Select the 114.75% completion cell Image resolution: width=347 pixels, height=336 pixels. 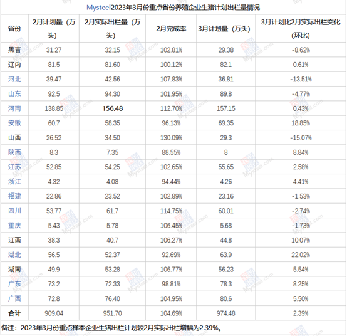[x=171, y=211]
